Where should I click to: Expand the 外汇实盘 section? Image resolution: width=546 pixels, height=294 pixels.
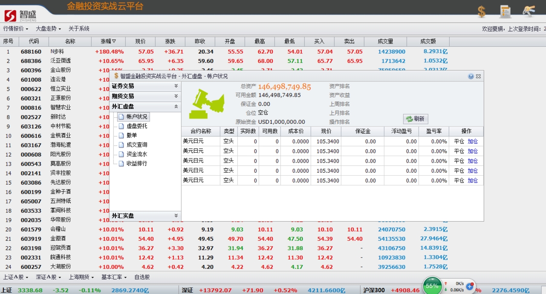[x=145, y=216]
